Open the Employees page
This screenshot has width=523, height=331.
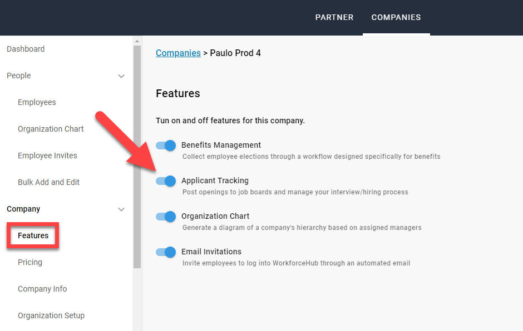click(37, 102)
